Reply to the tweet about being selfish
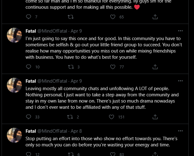This screenshot has width=194, height=156. tap(29, 67)
